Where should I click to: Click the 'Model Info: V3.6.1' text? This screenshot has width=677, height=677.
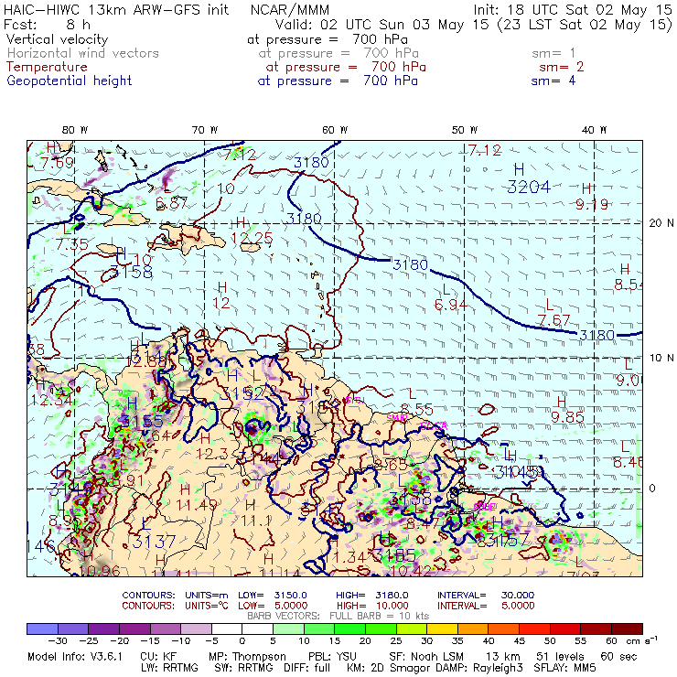[x=75, y=657]
